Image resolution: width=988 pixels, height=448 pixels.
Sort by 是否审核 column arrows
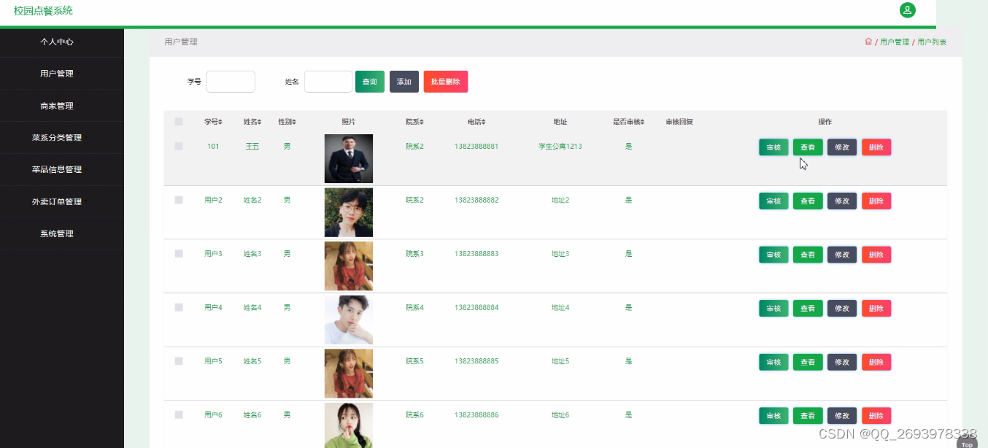click(642, 122)
